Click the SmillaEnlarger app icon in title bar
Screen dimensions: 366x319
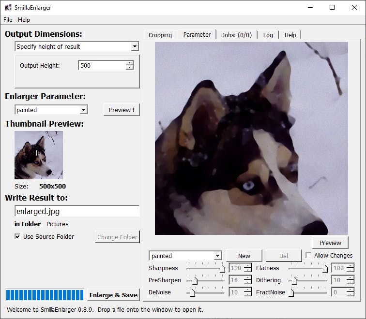[x=8, y=8]
